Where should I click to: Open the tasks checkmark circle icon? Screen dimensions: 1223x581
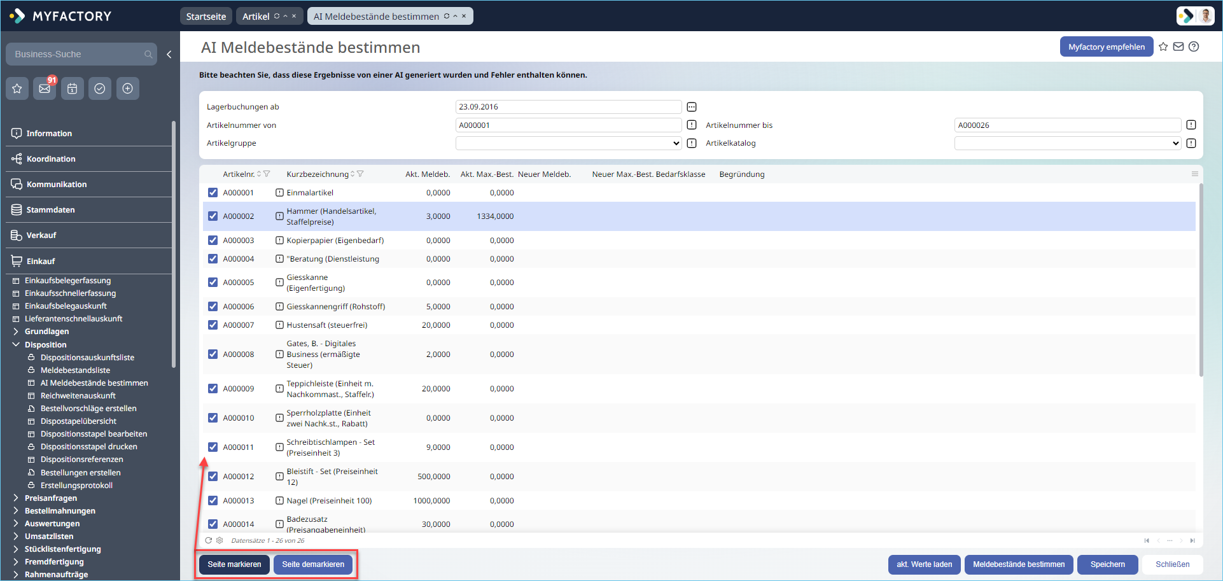pyautogui.click(x=100, y=88)
